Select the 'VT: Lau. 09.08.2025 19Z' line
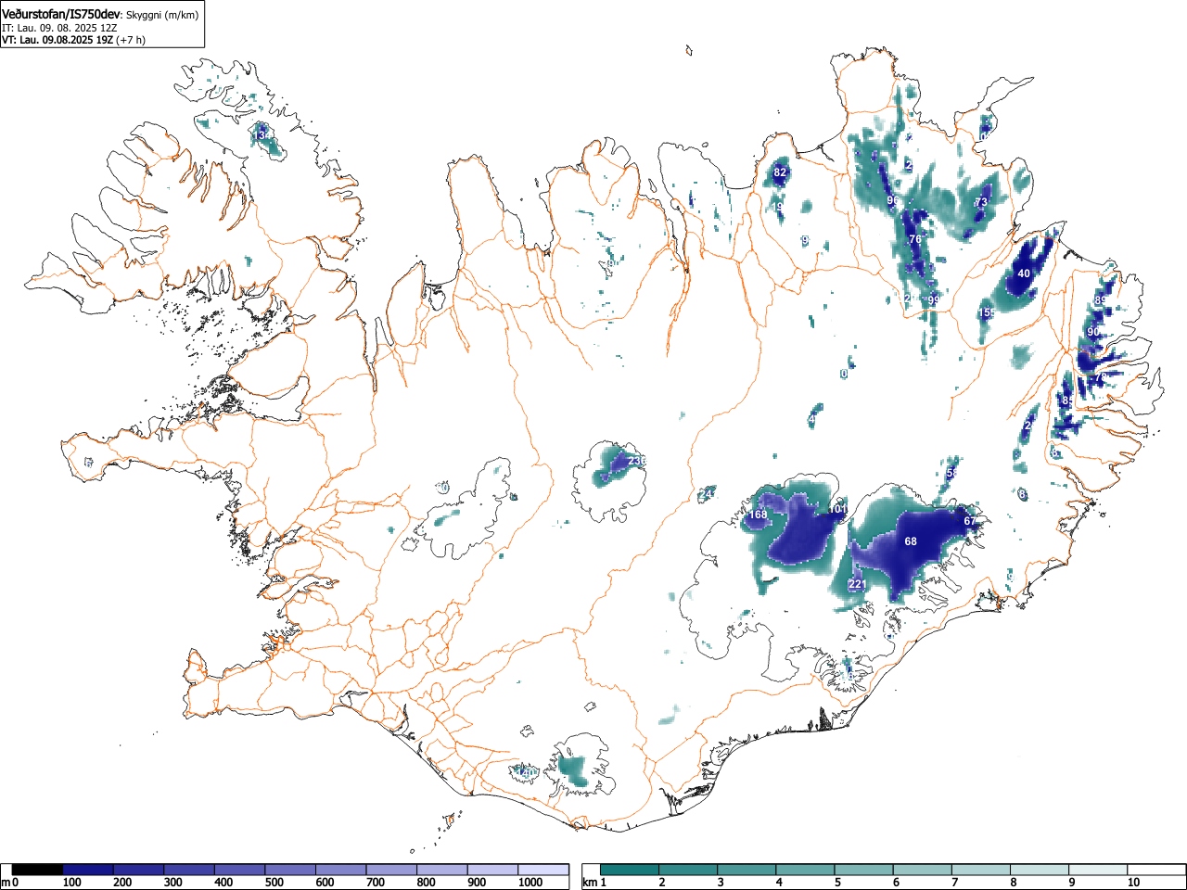Viewport: 1187px width, 890px height. point(57,40)
